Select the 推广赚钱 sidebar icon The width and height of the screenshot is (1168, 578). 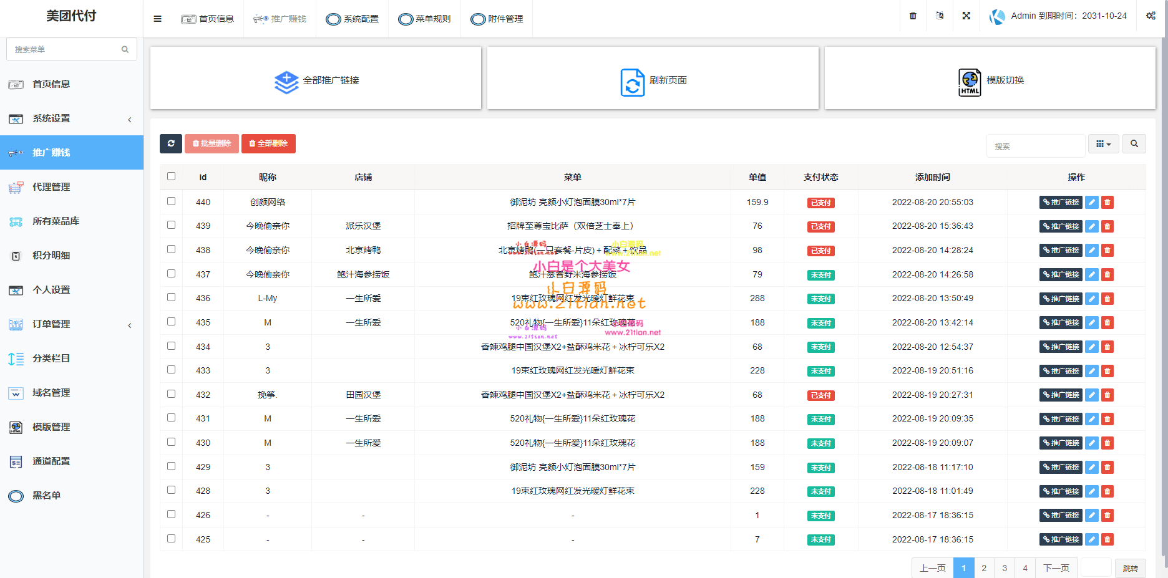tap(14, 152)
